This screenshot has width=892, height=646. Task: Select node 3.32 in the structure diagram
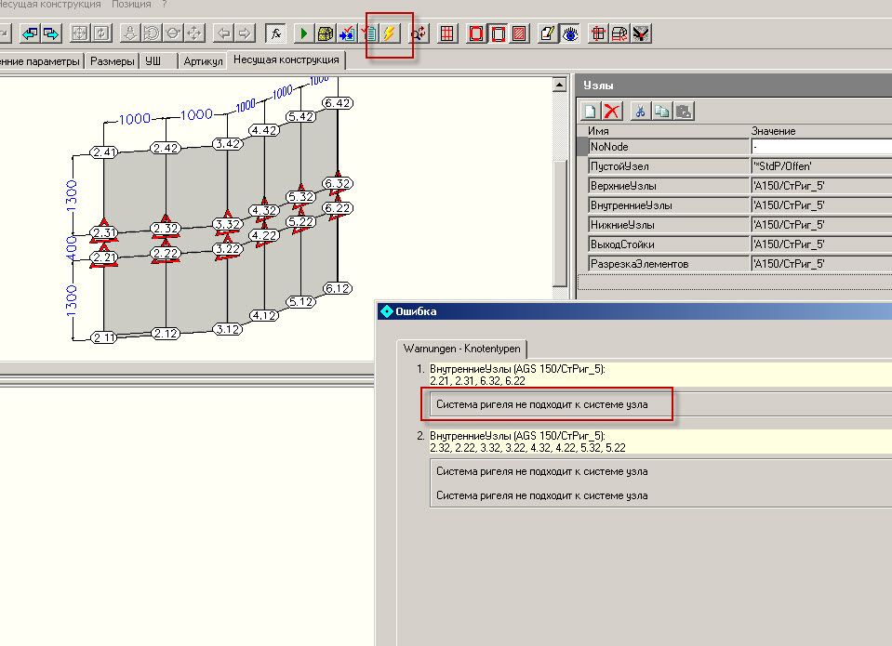pyautogui.click(x=227, y=224)
